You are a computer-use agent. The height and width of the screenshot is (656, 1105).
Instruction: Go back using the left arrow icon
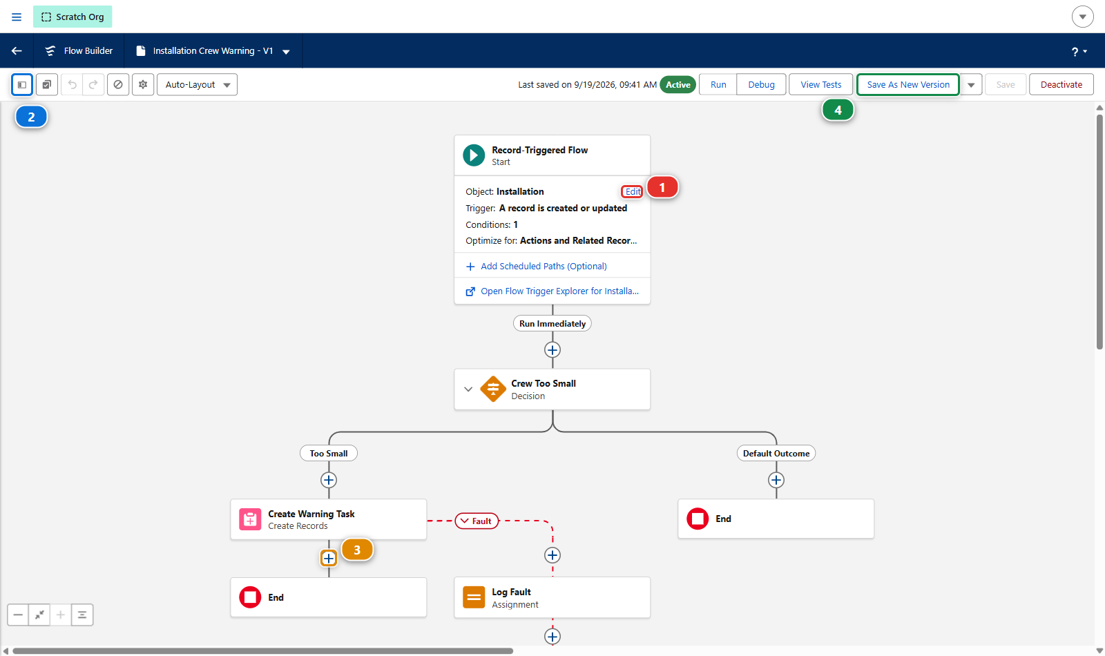[17, 50]
